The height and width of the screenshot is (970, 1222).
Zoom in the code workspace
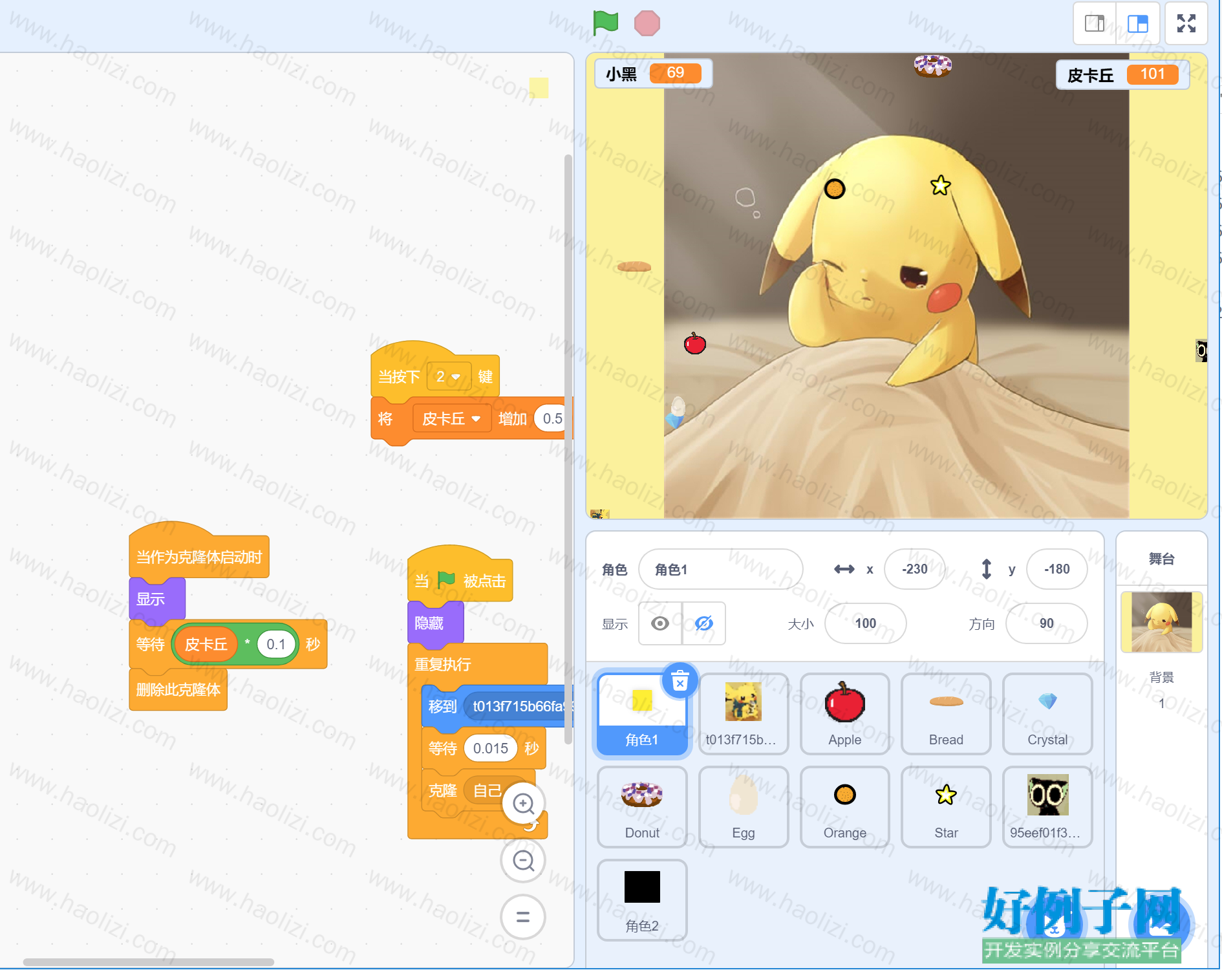[523, 804]
